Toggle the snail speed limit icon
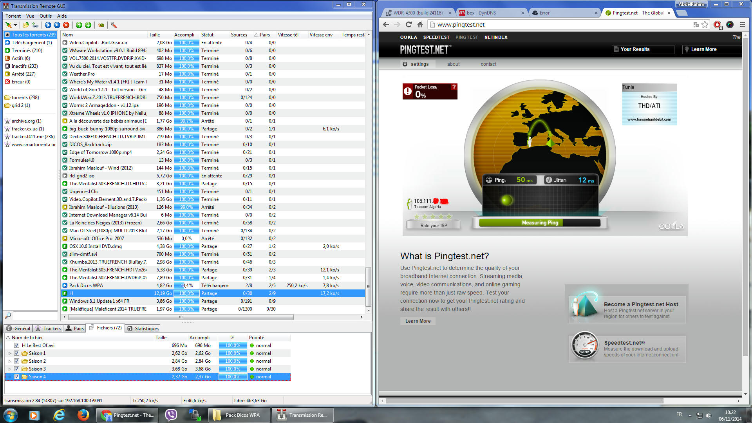Image resolution: width=752 pixels, height=423 pixels. pos(101,25)
